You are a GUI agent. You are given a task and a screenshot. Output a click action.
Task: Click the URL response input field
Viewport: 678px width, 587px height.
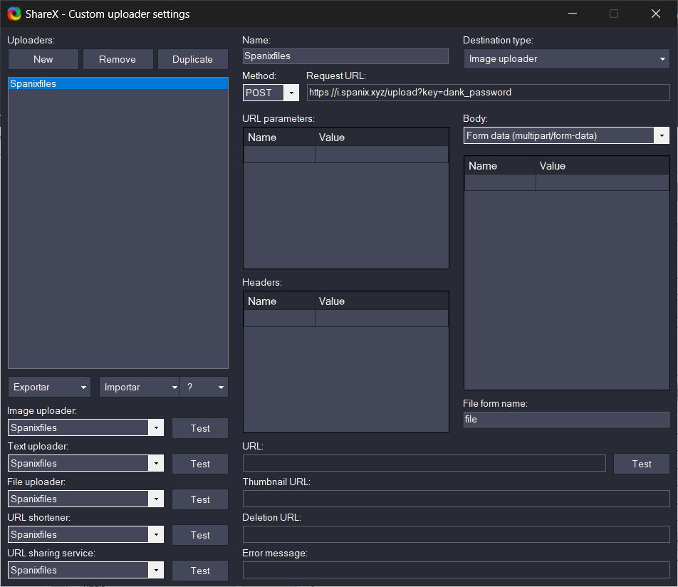pos(424,463)
